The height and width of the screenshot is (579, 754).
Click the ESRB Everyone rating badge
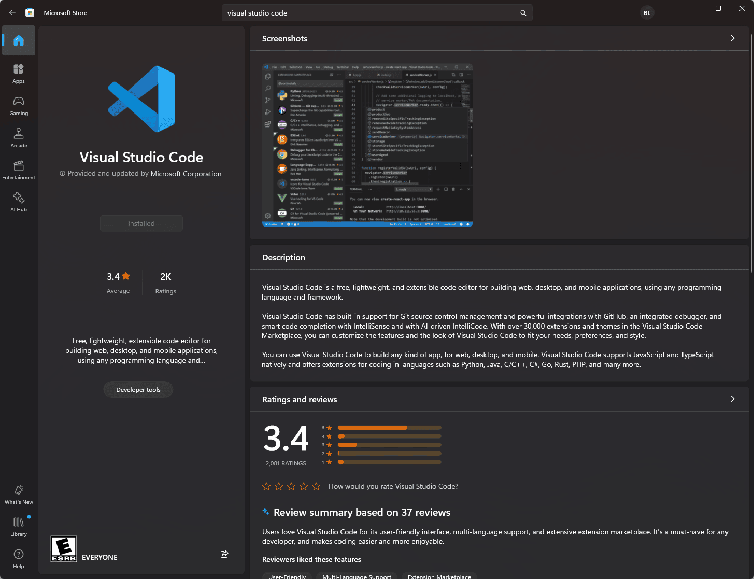(x=64, y=549)
